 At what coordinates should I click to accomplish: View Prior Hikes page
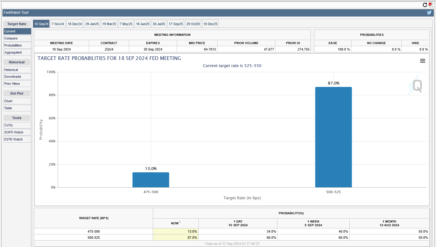17,84
